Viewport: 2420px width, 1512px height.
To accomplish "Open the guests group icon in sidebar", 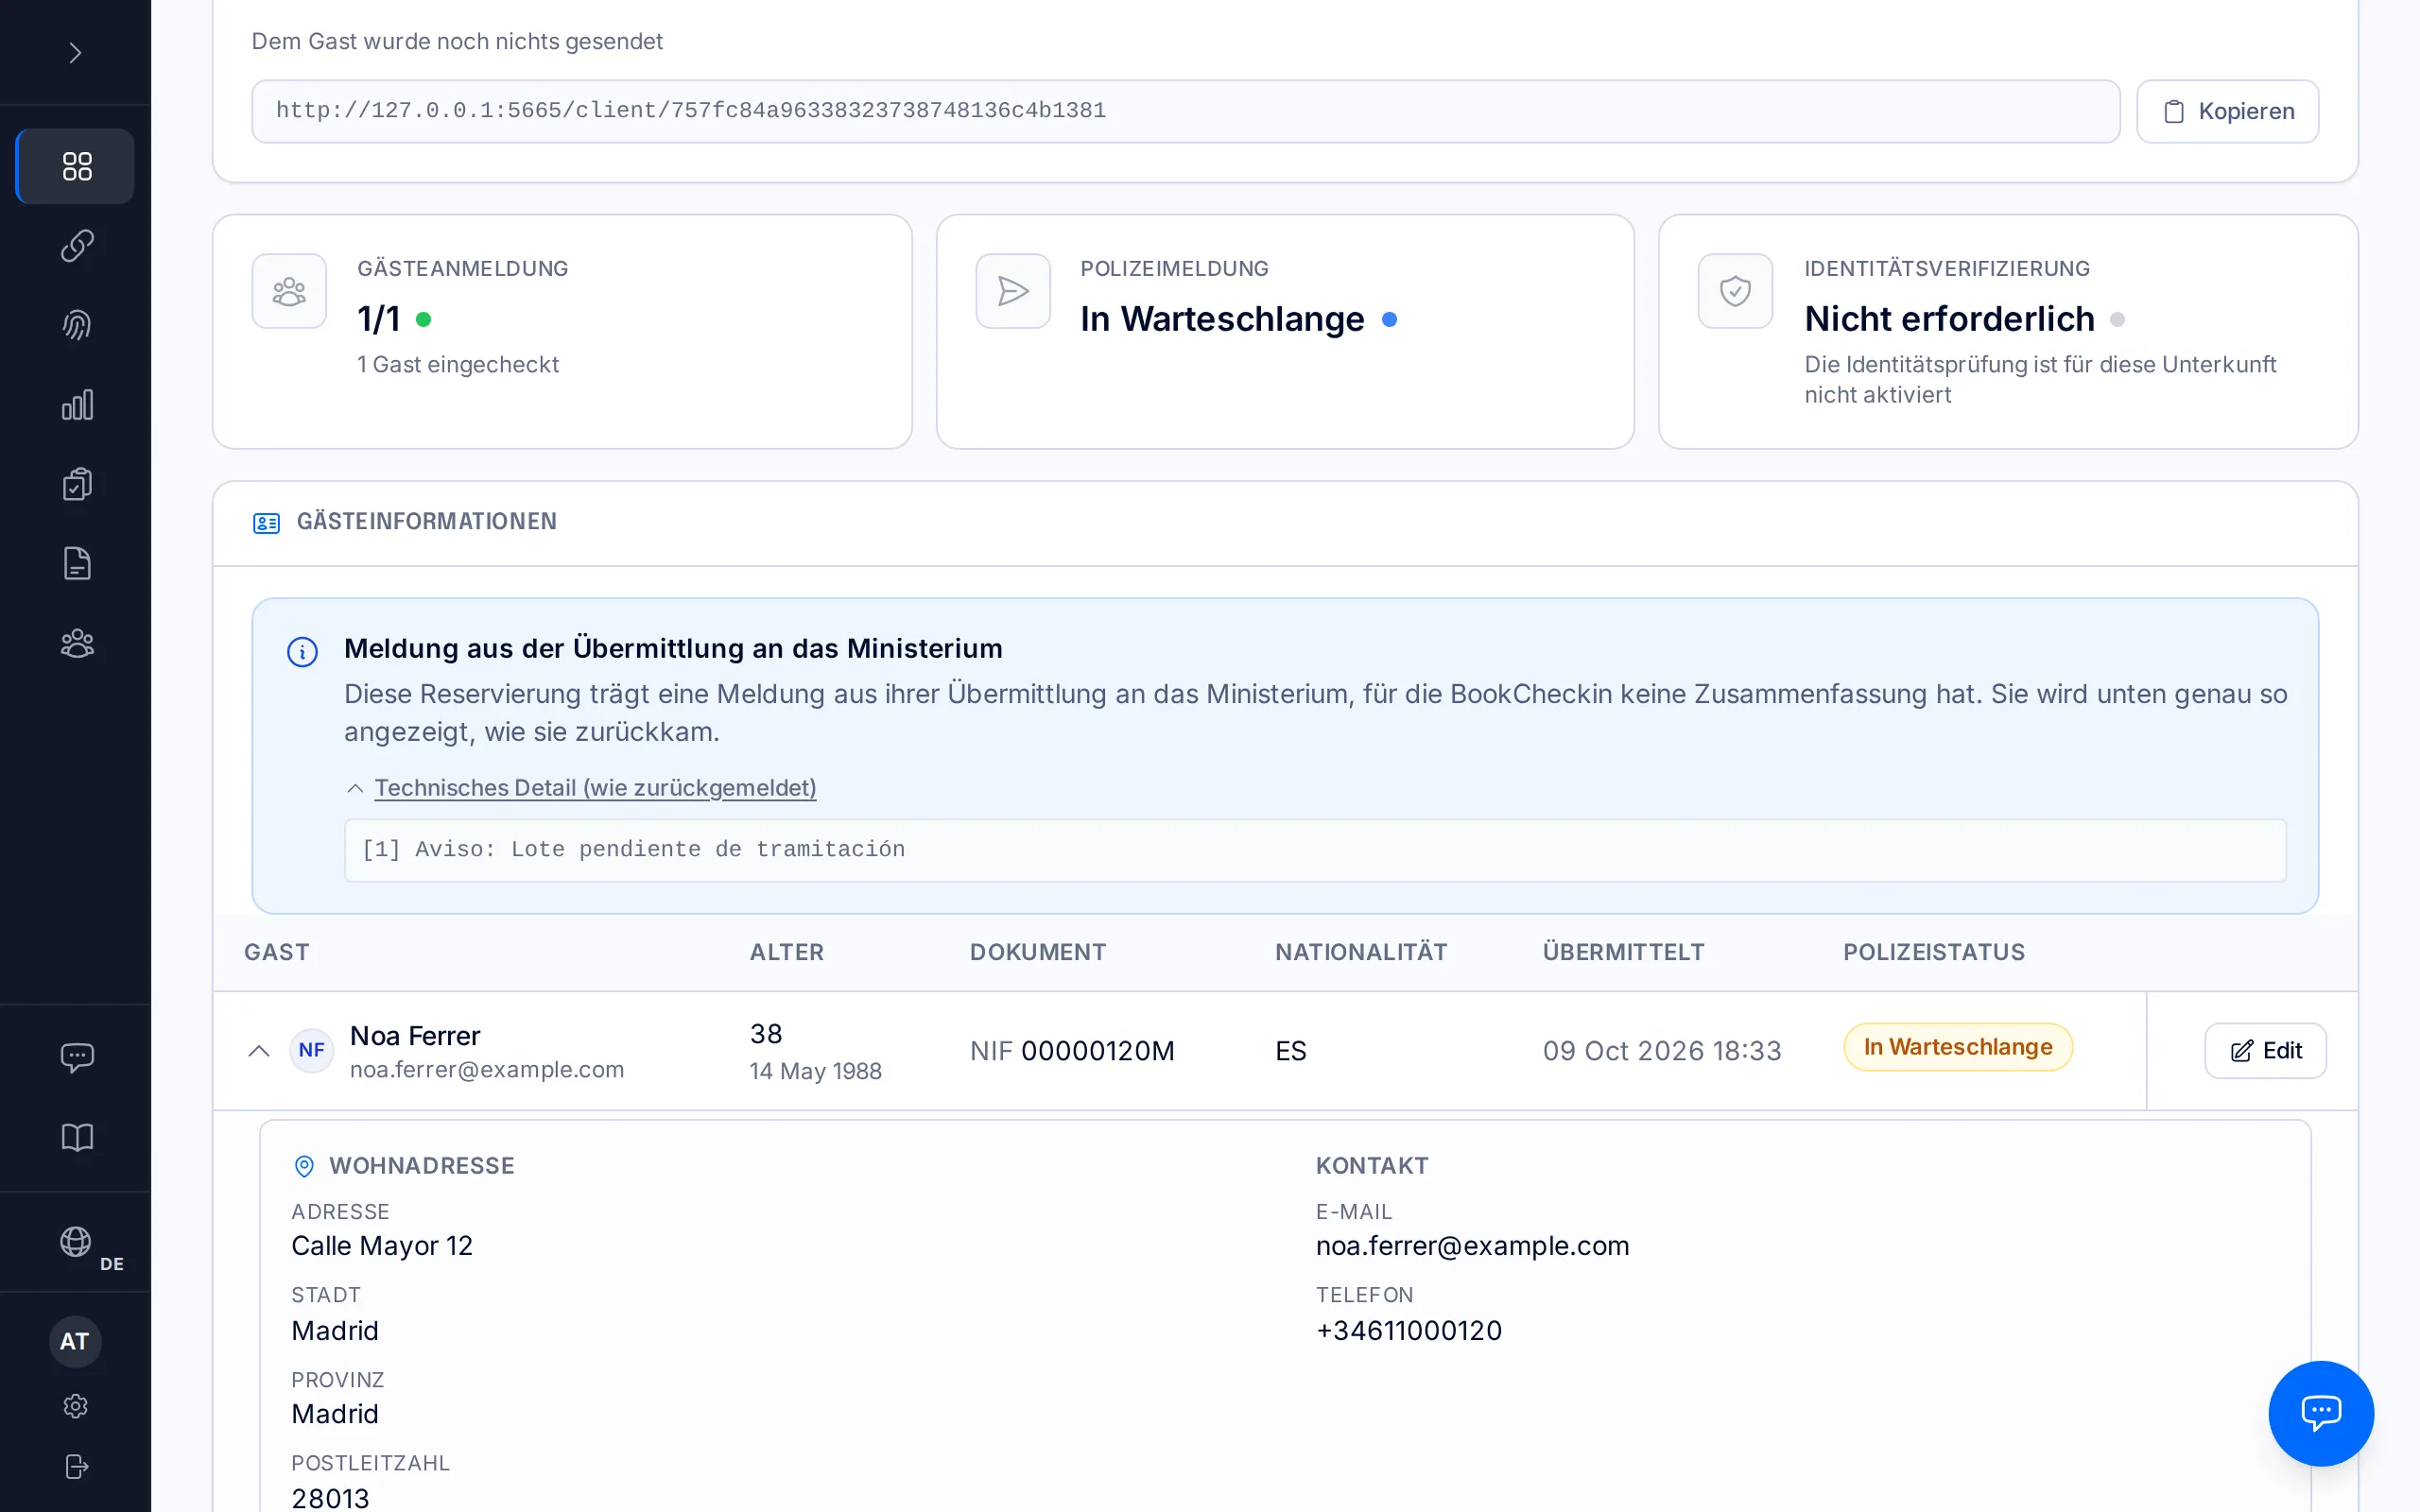I will tap(76, 643).
